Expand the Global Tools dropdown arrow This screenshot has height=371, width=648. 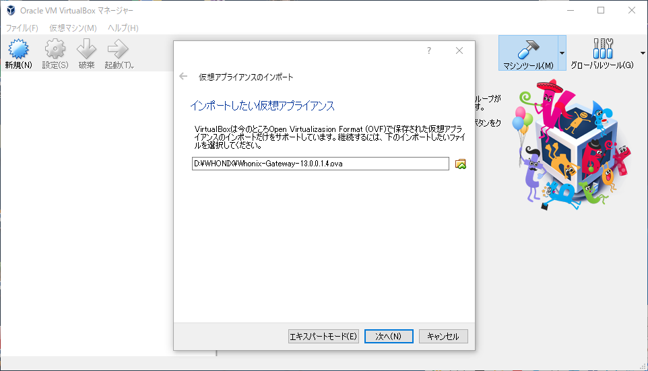click(x=643, y=53)
